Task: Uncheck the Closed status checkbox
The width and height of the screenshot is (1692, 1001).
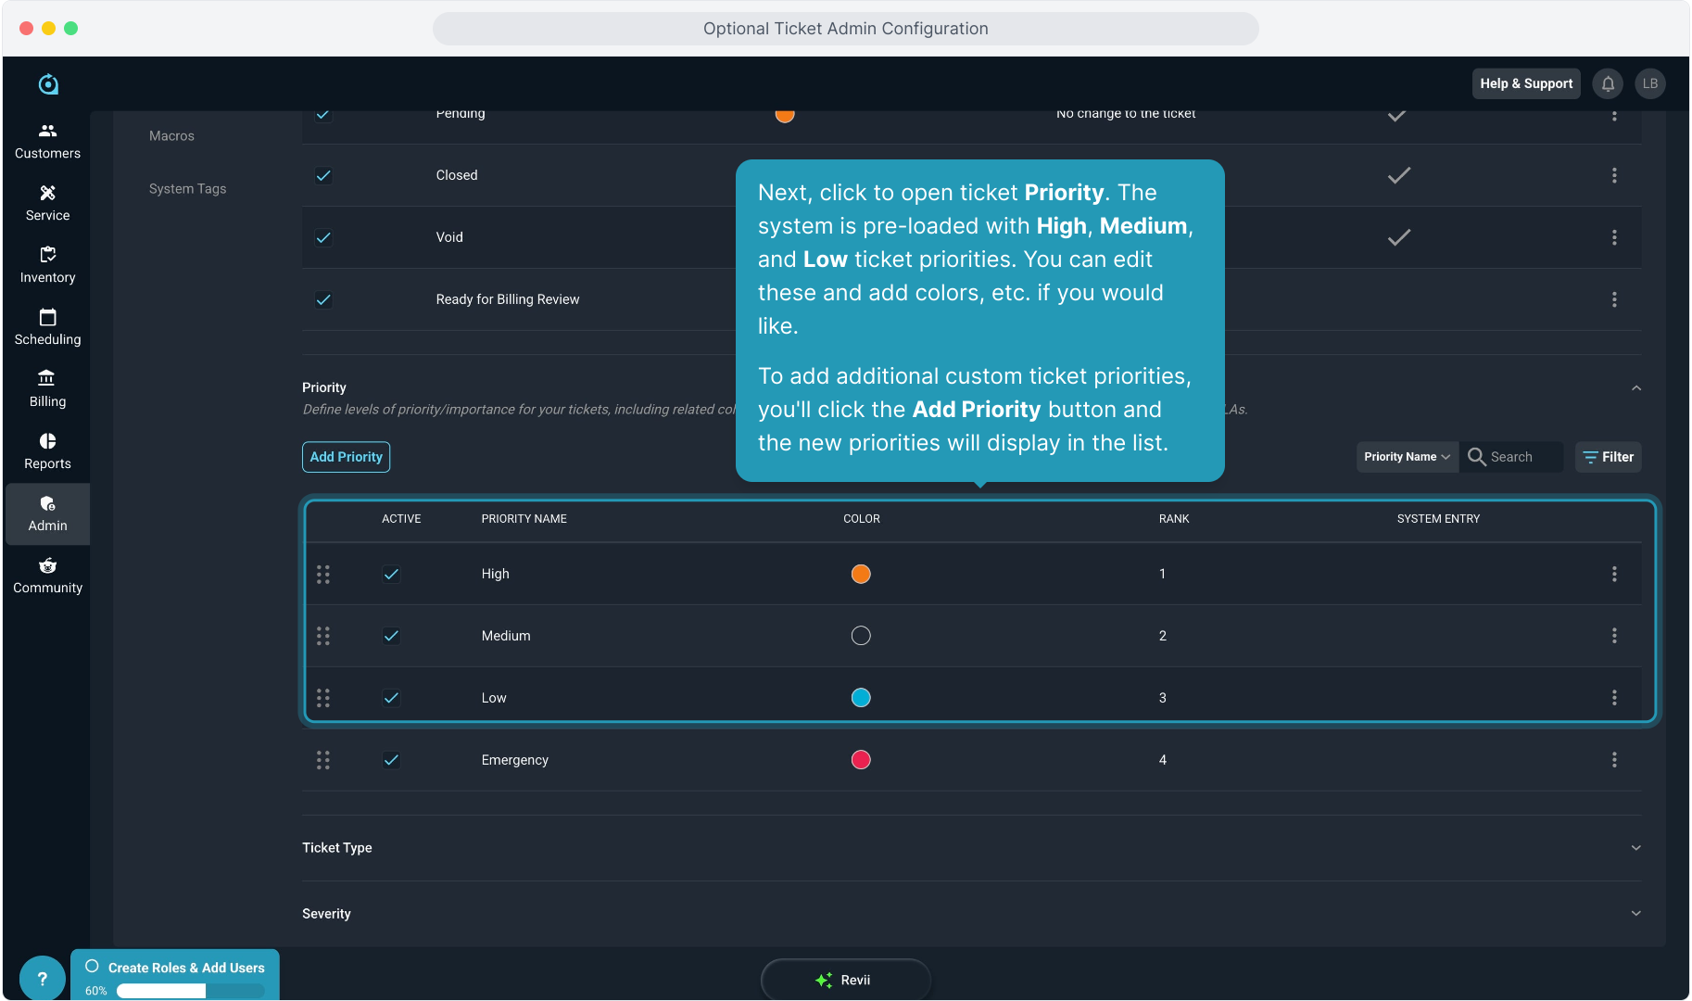Action: 323,175
